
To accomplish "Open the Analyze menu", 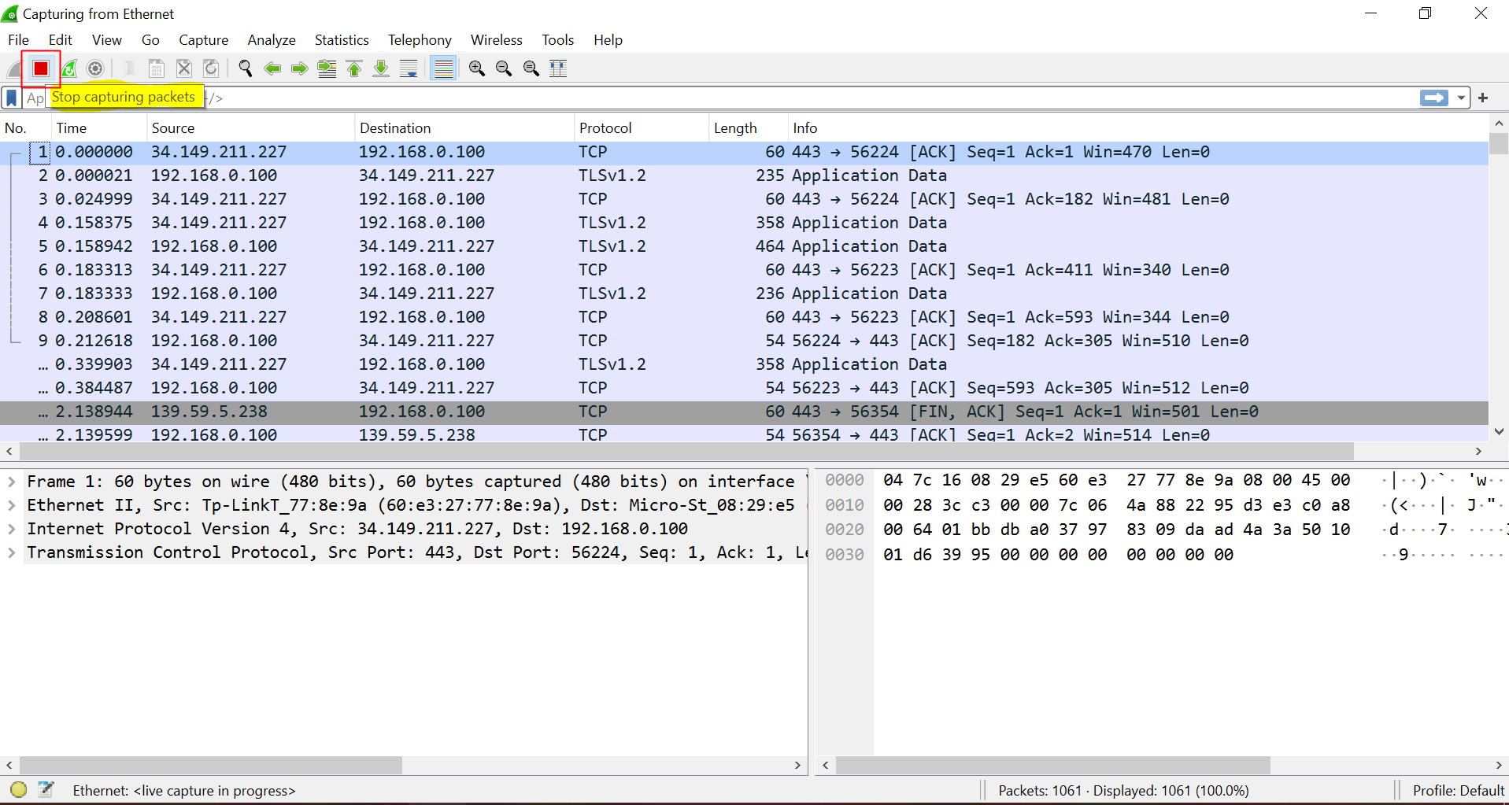I will [x=271, y=40].
